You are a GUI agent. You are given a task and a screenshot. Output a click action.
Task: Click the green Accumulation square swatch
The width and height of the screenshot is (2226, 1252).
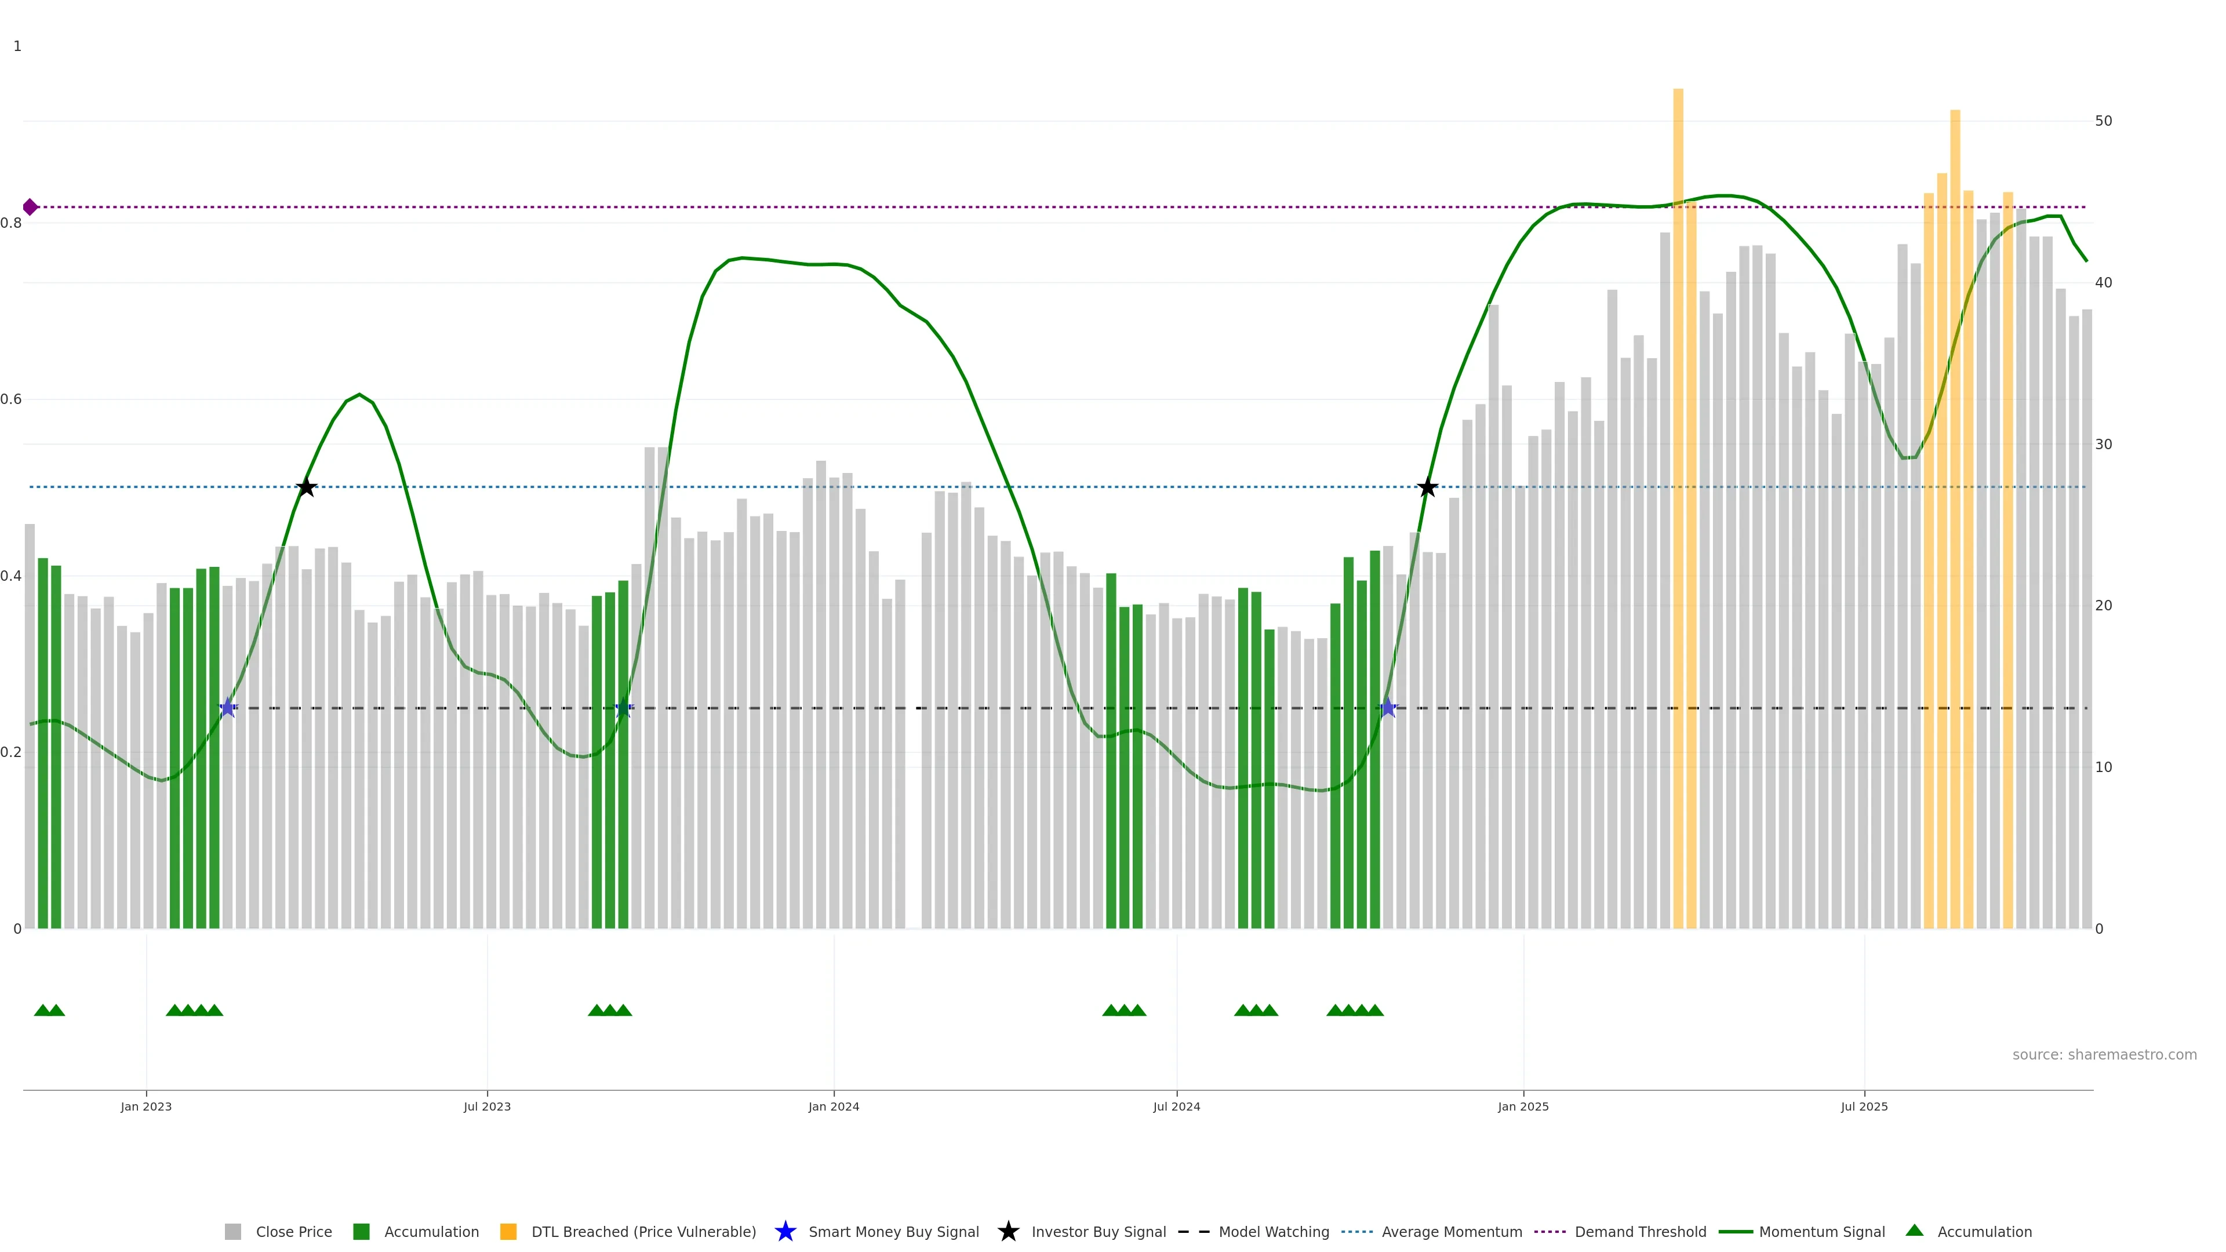coord(361,1232)
